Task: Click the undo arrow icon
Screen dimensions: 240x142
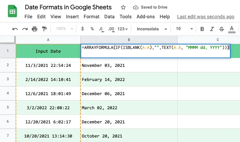Action: point(15,29)
